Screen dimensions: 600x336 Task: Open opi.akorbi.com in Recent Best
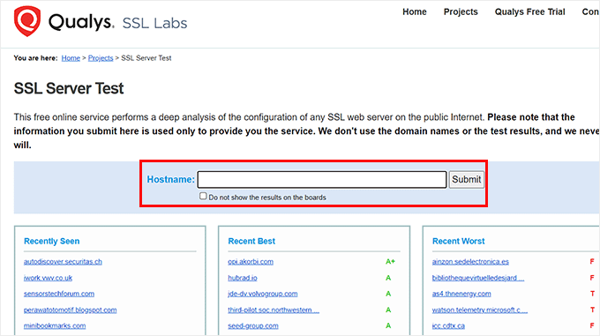(x=251, y=262)
